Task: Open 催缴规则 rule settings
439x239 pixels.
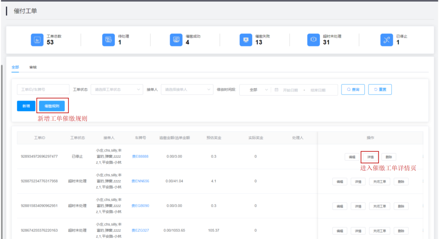Action: (x=52, y=106)
